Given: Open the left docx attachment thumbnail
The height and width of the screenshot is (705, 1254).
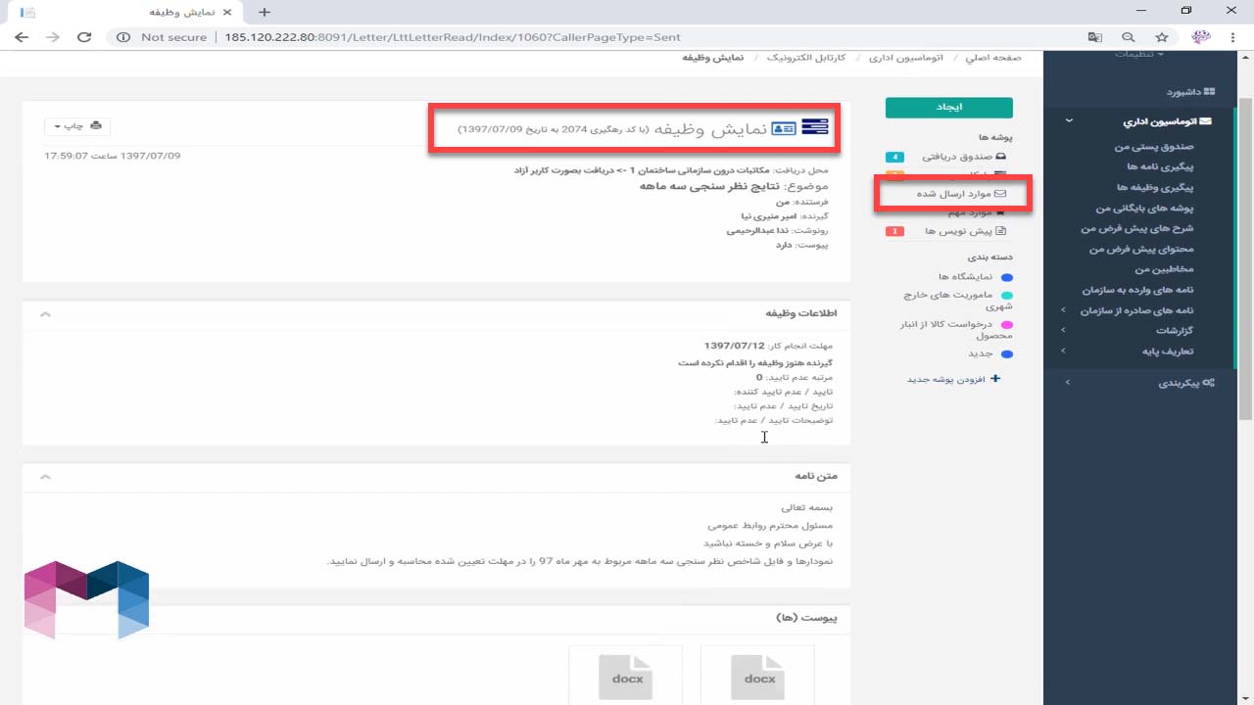Looking at the screenshot, I should pyautogui.click(x=626, y=675).
